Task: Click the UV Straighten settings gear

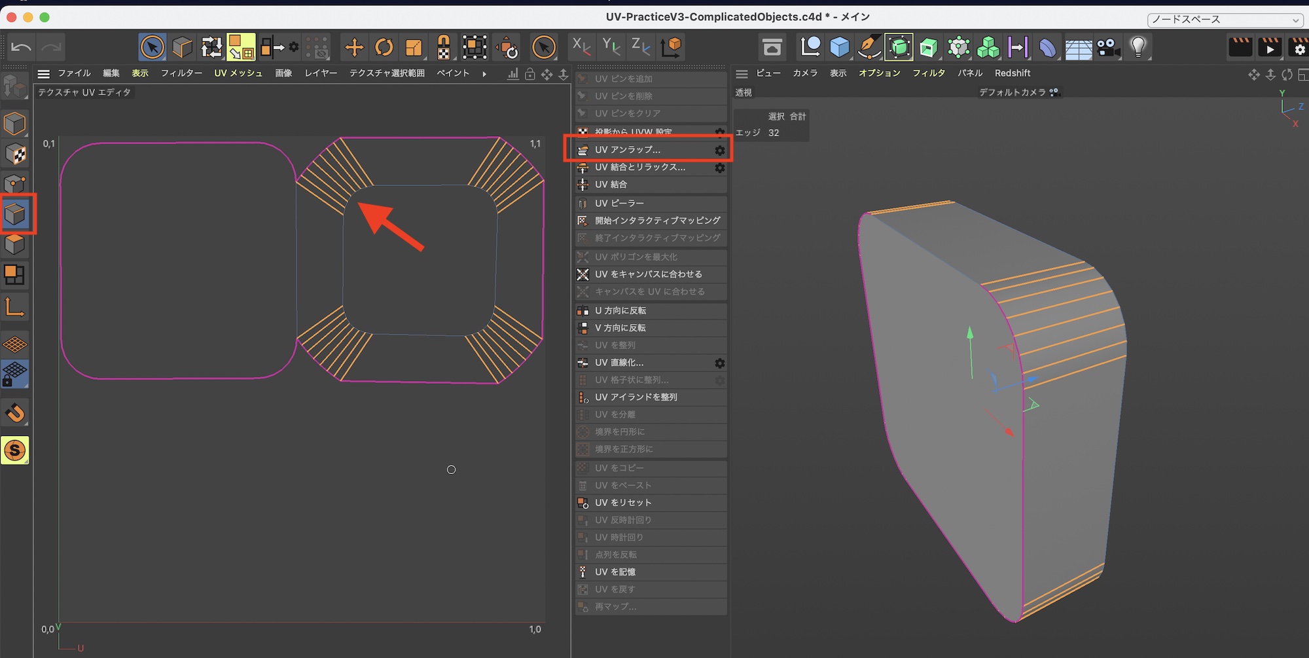Action: (719, 363)
